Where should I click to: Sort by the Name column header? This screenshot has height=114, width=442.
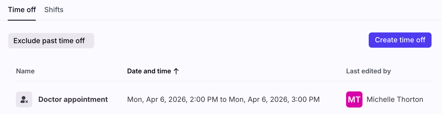(x=25, y=71)
